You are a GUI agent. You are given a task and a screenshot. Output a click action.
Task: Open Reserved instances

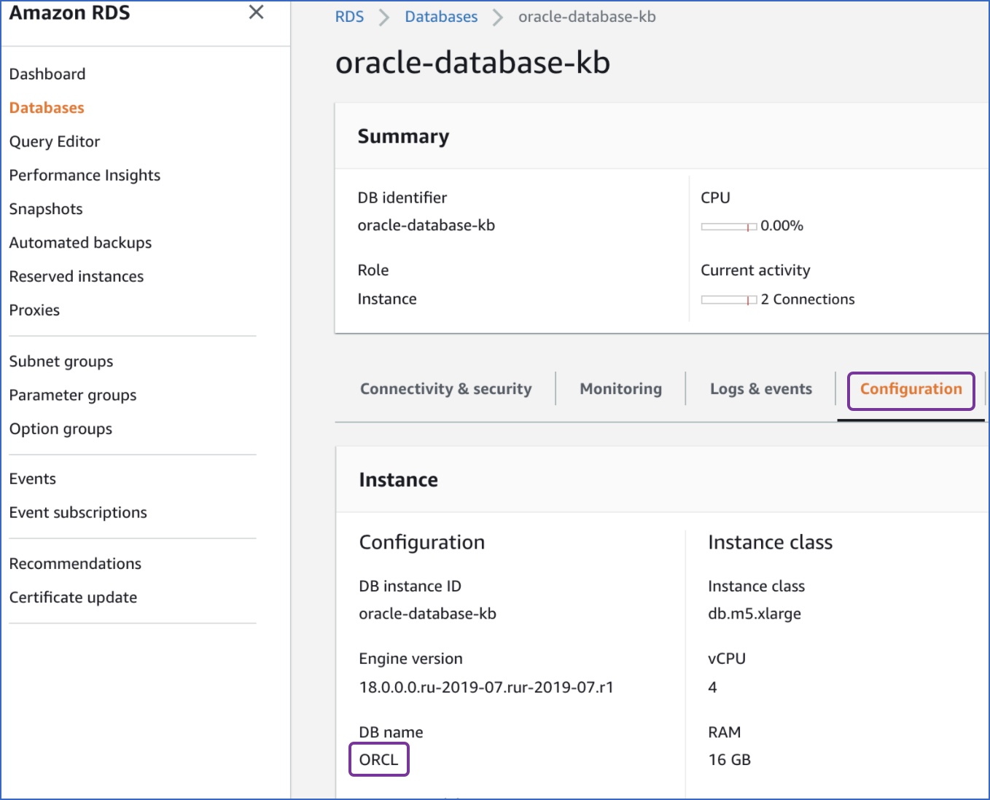[77, 276]
